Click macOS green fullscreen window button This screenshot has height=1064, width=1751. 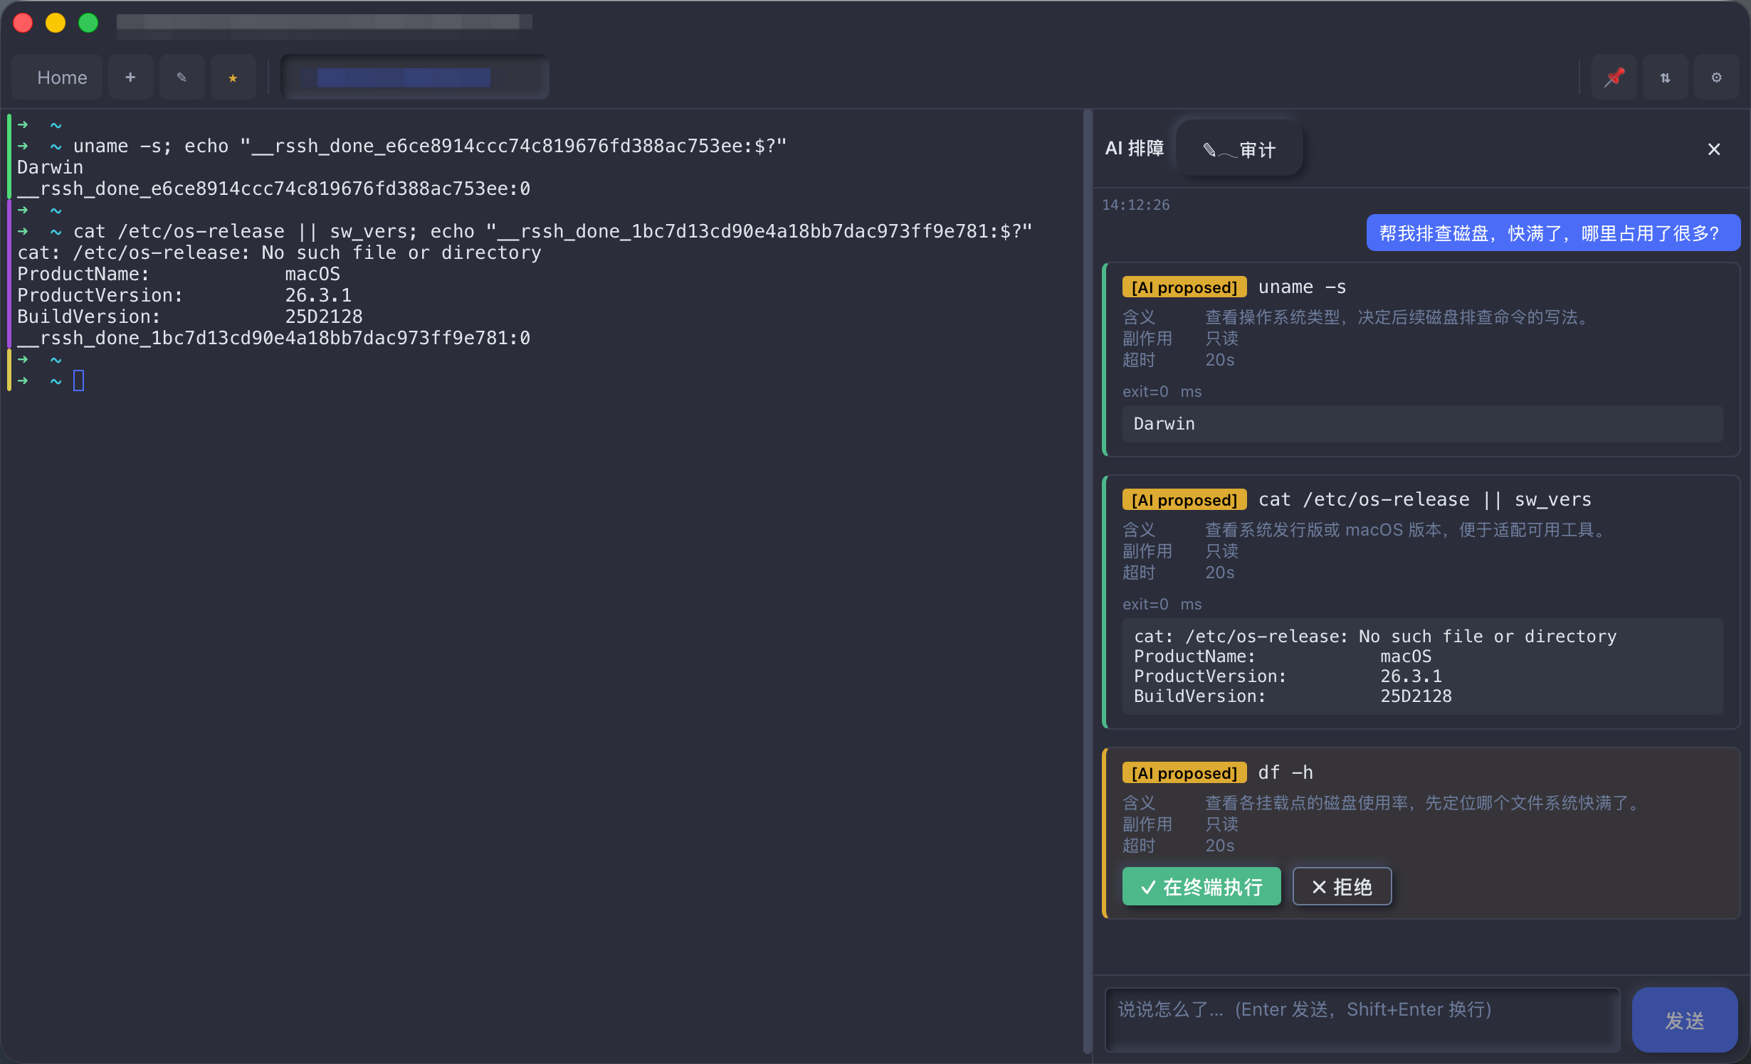coord(88,23)
